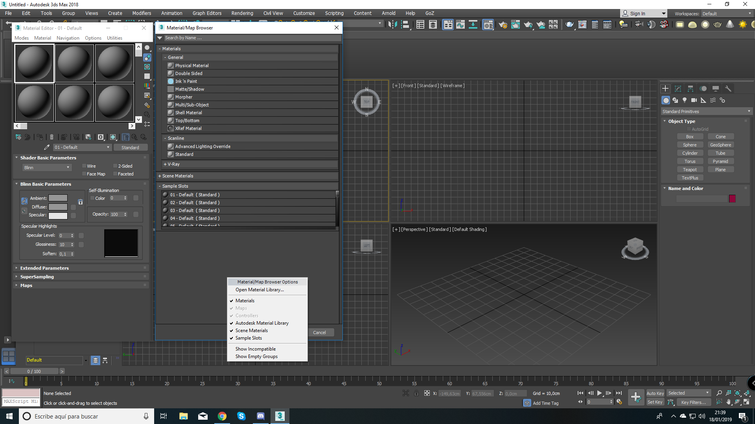Choose Open Material Library menu entry
Image resolution: width=755 pixels, height=424 pixels.
[260, 290]
